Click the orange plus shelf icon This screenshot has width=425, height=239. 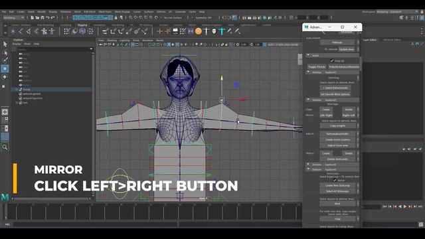(x=159, y=31)
